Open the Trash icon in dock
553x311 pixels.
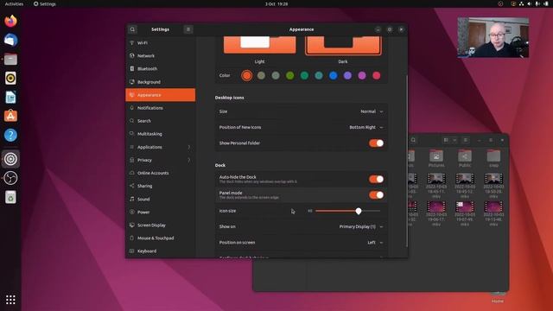pyautogui.click(x=10, y=197)
